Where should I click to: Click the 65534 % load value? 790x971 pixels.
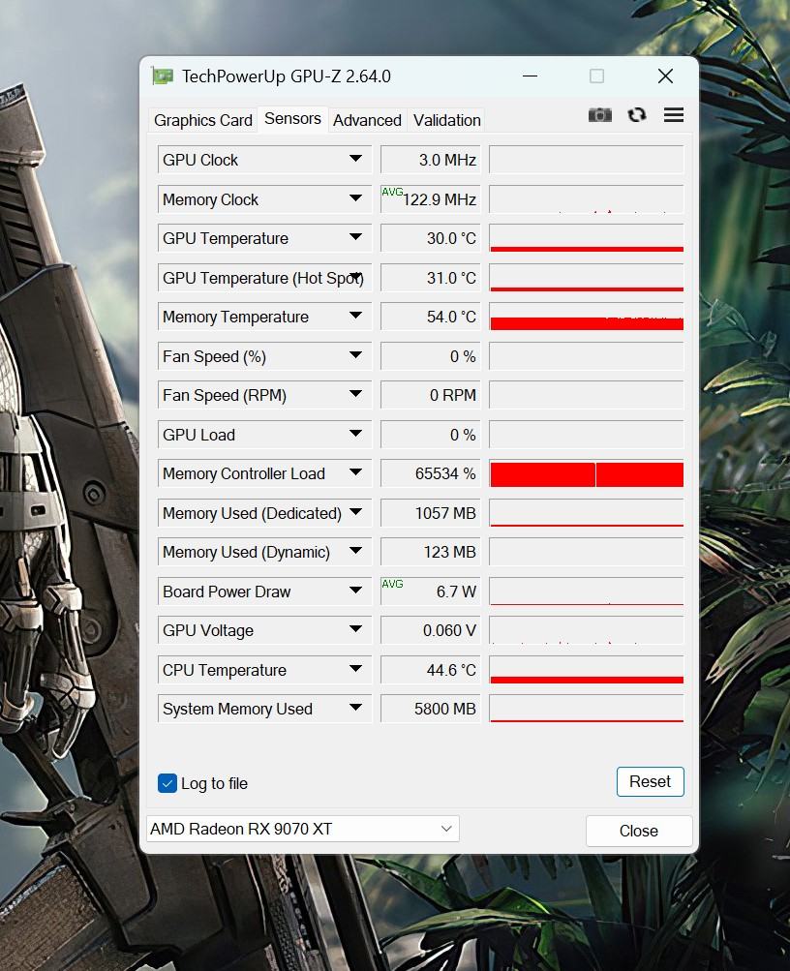point(430,473)
